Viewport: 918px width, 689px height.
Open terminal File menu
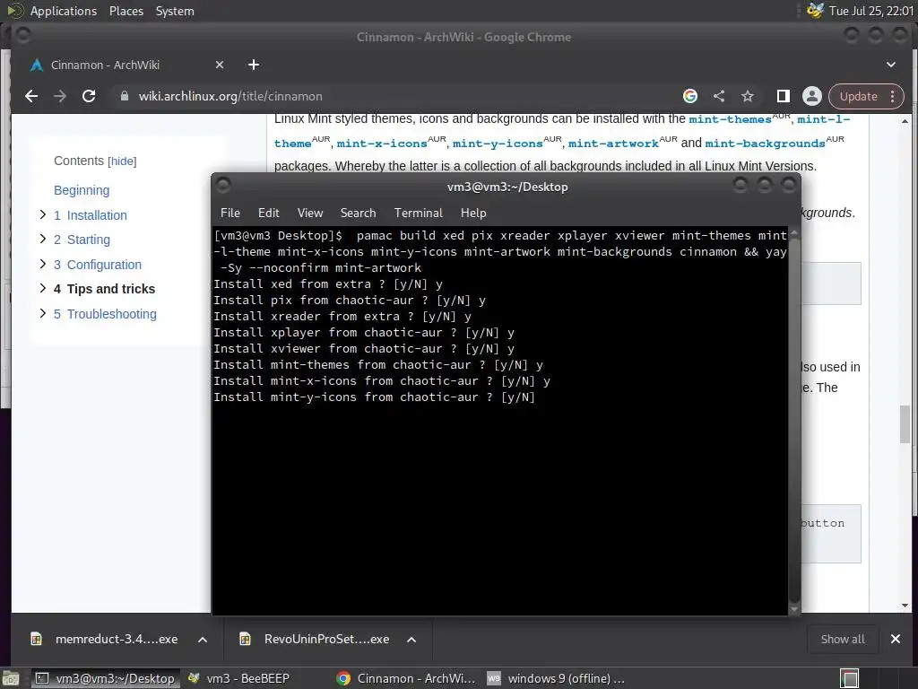tap(230, 213)
